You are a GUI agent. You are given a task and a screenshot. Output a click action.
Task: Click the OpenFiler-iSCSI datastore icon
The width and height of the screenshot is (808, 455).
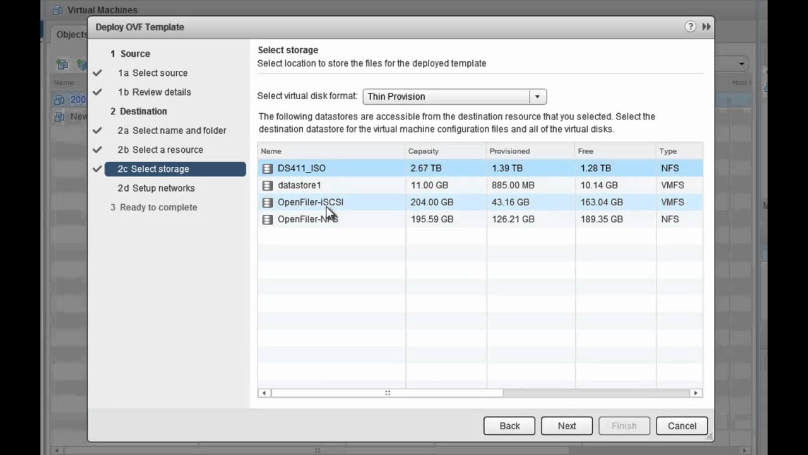click(268, 202)
